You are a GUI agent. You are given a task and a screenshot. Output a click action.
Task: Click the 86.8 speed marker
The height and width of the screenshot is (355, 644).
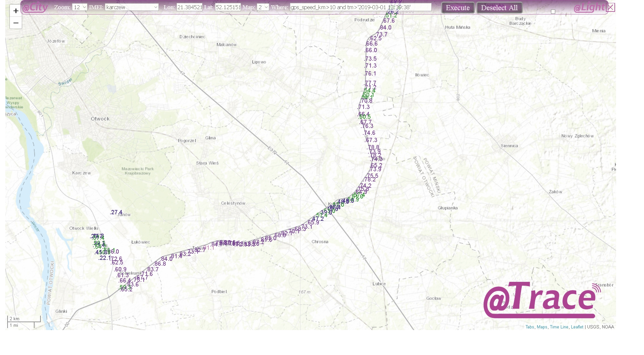click(160, 264)
